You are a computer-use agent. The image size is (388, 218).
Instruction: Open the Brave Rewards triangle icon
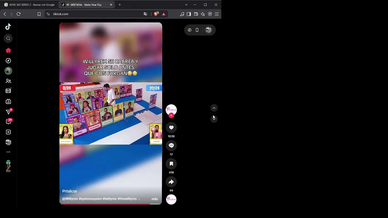(x=164, y=14)
